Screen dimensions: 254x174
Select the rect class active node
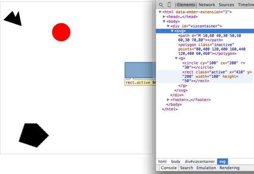click(x=205, y=76)
